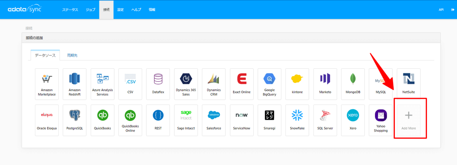Select the CSV data source
The width and height of the screenshot is (457, 165).
[130, 84]
